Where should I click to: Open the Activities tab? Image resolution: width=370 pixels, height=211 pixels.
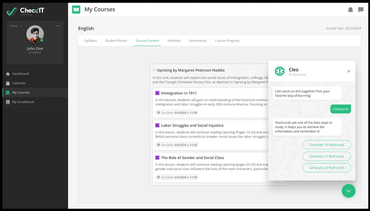pyautogui.click(x=174, y=41)
